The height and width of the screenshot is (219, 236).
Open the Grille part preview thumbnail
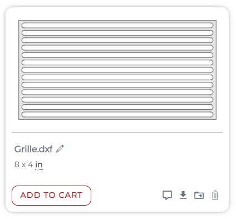[117, 70]
